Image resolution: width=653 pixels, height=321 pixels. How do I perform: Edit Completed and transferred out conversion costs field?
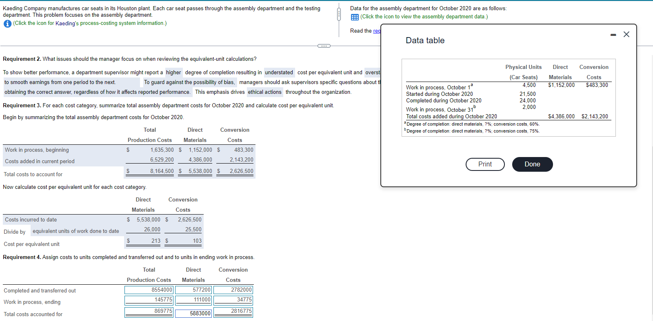pyautogui.click(x=233, y=290)
